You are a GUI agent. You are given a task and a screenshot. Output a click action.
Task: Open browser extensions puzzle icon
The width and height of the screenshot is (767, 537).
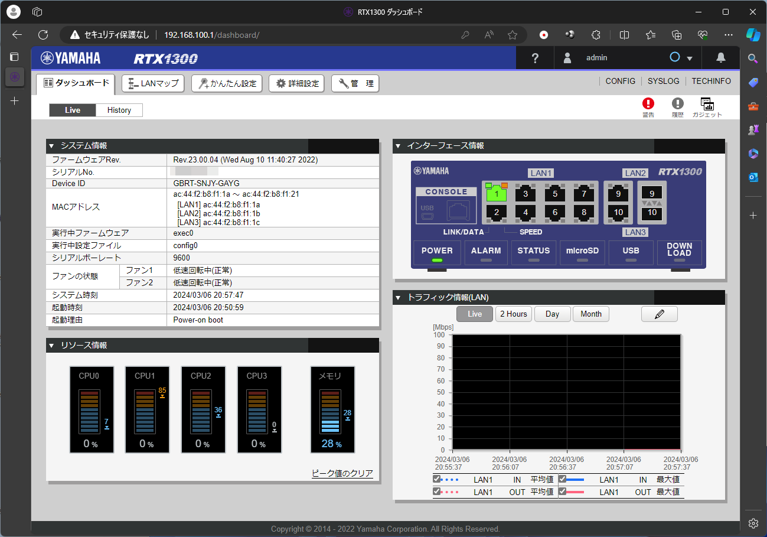tap(596, 35)
